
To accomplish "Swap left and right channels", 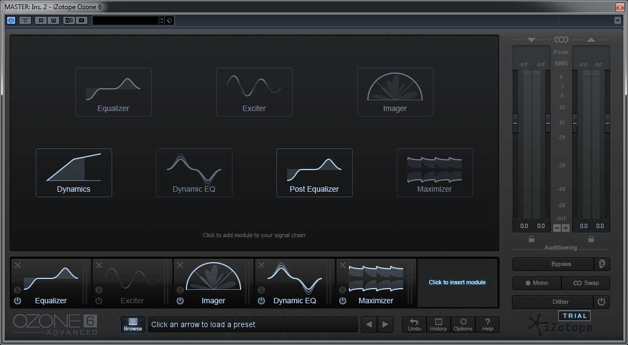I will pyautogui.click(x=586, y=283).
